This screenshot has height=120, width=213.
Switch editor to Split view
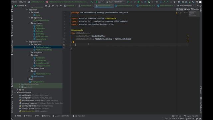(x=187, y=9)
